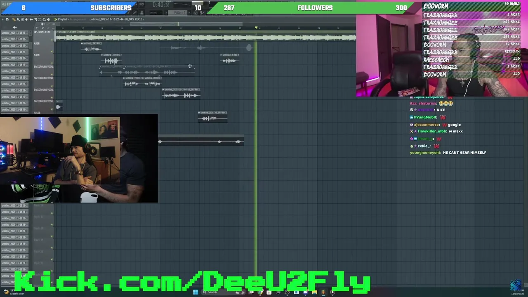Open the (none) dropdown in top toolbar
The width and height of the screenshot is (528, 297).
(156, 13)
